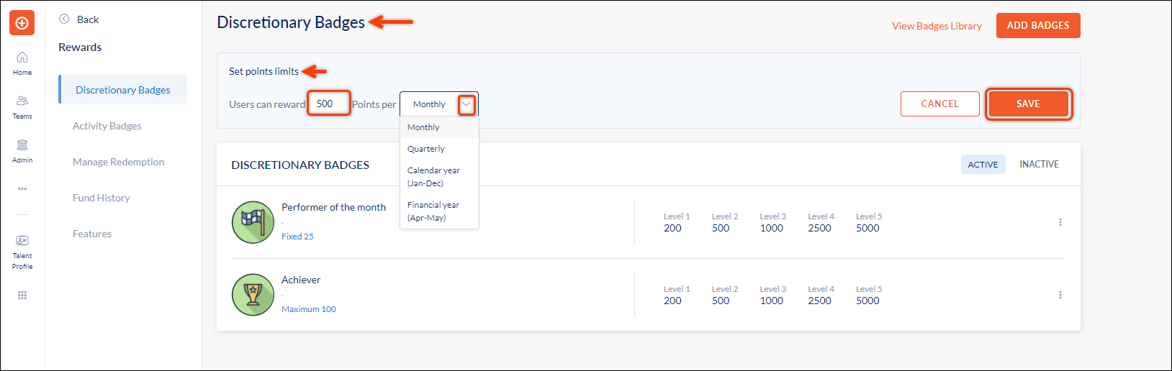
Task: Click the points limit input showing 500
Action: 329,104
